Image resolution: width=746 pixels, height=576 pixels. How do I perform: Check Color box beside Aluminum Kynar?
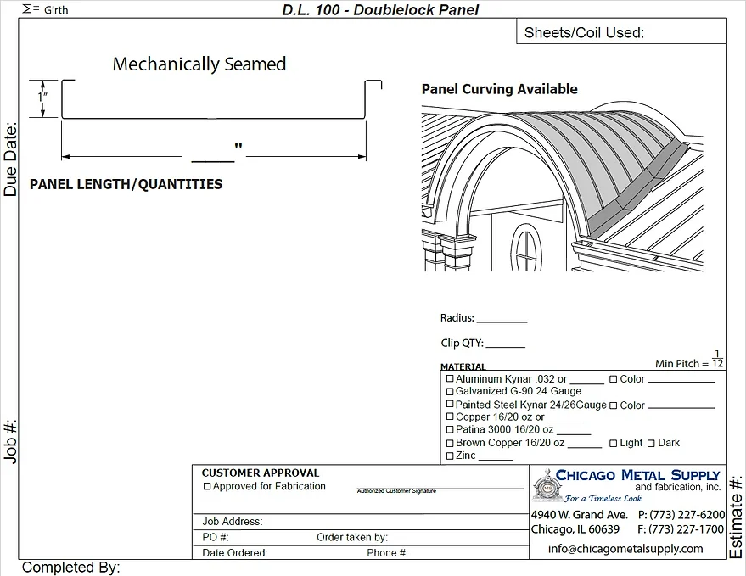pos(614,379)
